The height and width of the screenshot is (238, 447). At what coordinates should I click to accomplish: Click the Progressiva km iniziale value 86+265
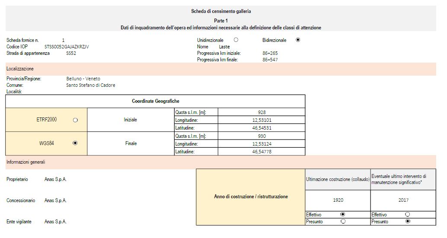coord(270,53)
